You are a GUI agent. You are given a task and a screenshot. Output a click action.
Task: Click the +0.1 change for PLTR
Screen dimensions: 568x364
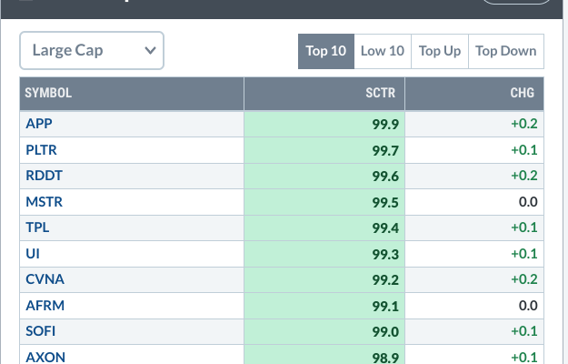pos(524,150)
